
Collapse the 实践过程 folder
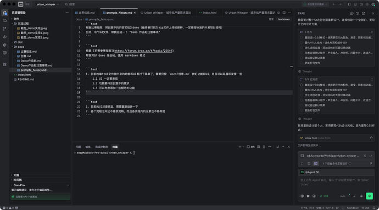(x=23, y=24)
